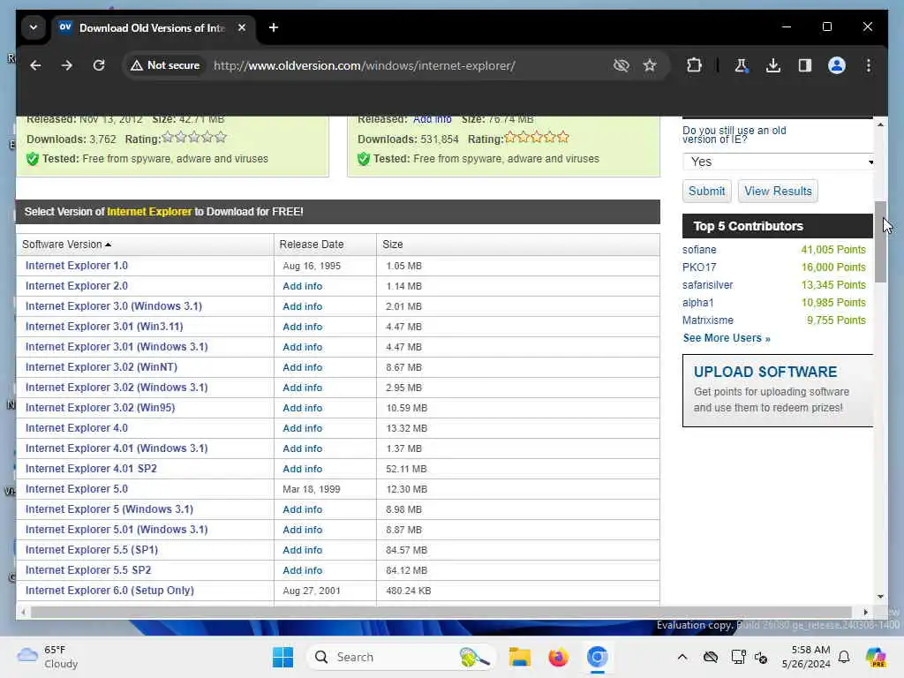Viewport: 904px width, 678px height.
Task: Click the Internet Explorer link in heading
Action: [x=148, y=212]
